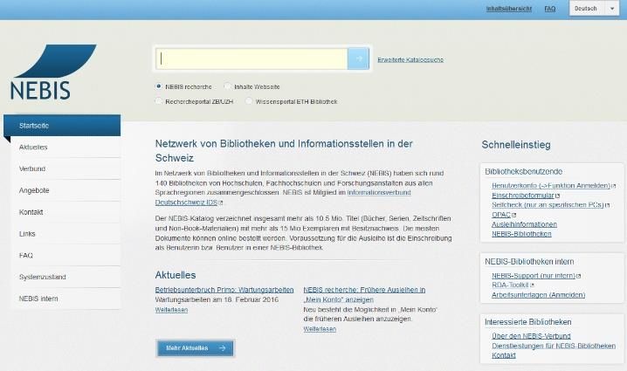Select the NEBIS recherche radio button

click(158, 86)
